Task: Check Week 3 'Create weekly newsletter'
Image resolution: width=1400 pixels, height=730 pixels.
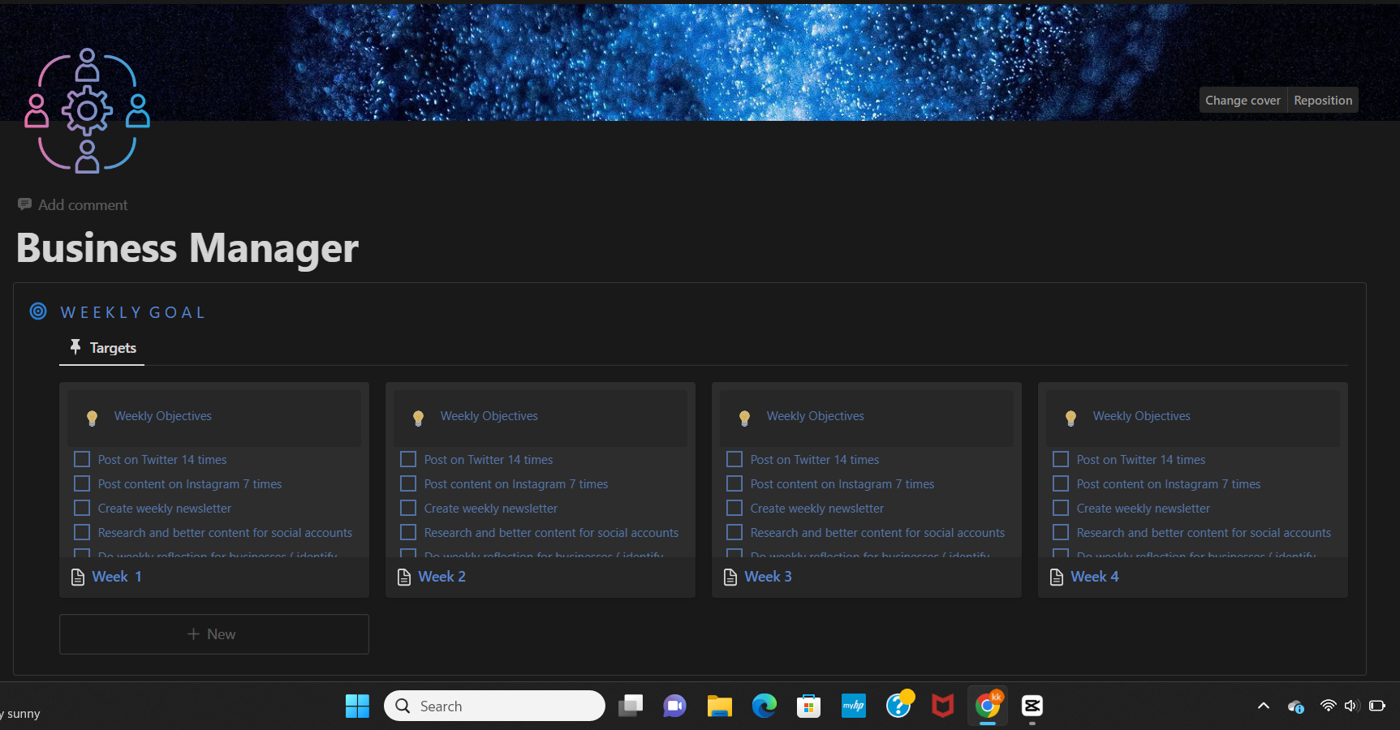Action: (734, 509)
